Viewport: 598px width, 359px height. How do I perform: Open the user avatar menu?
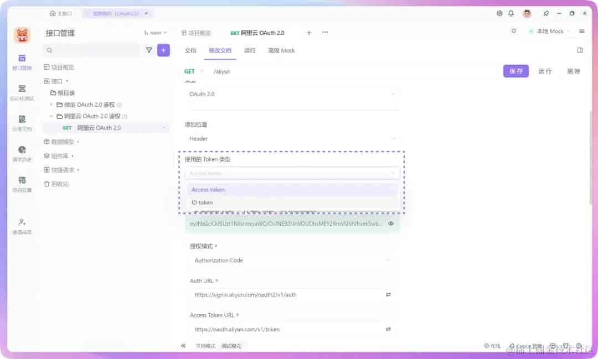point(527,13)
